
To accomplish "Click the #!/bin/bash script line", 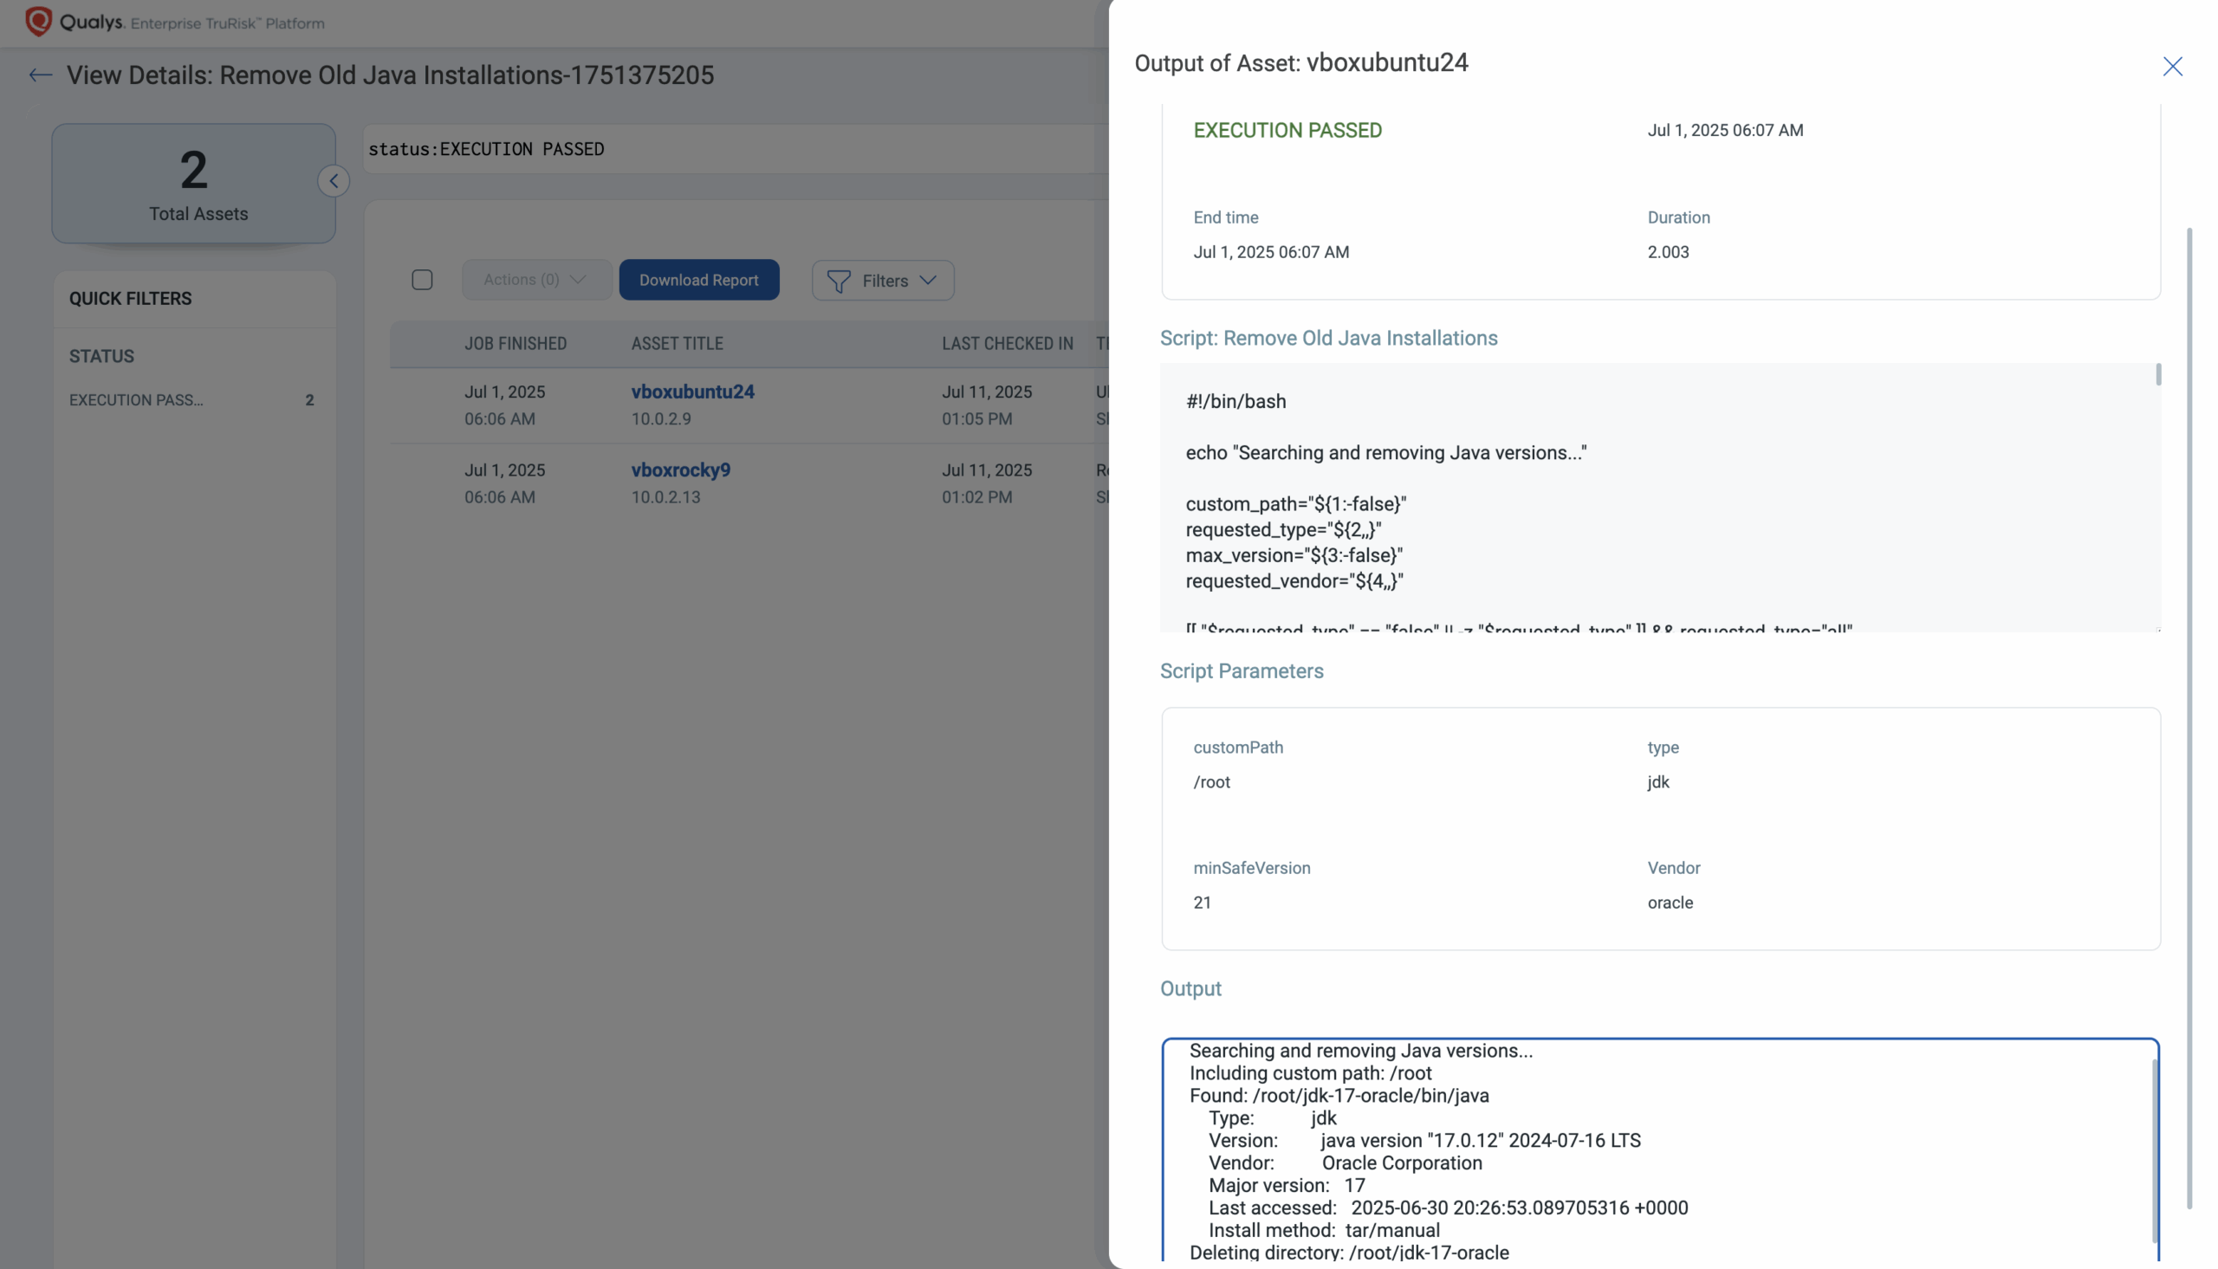I will 1235,402.
